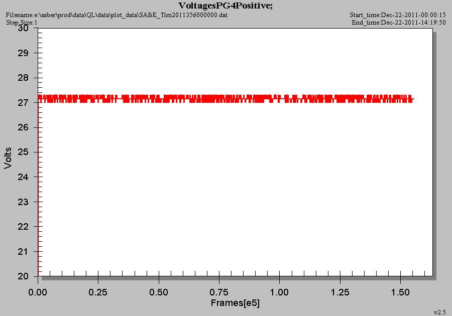Click the x-axis value 1.25
452x316 pixels.
click(x=340, y=292)
